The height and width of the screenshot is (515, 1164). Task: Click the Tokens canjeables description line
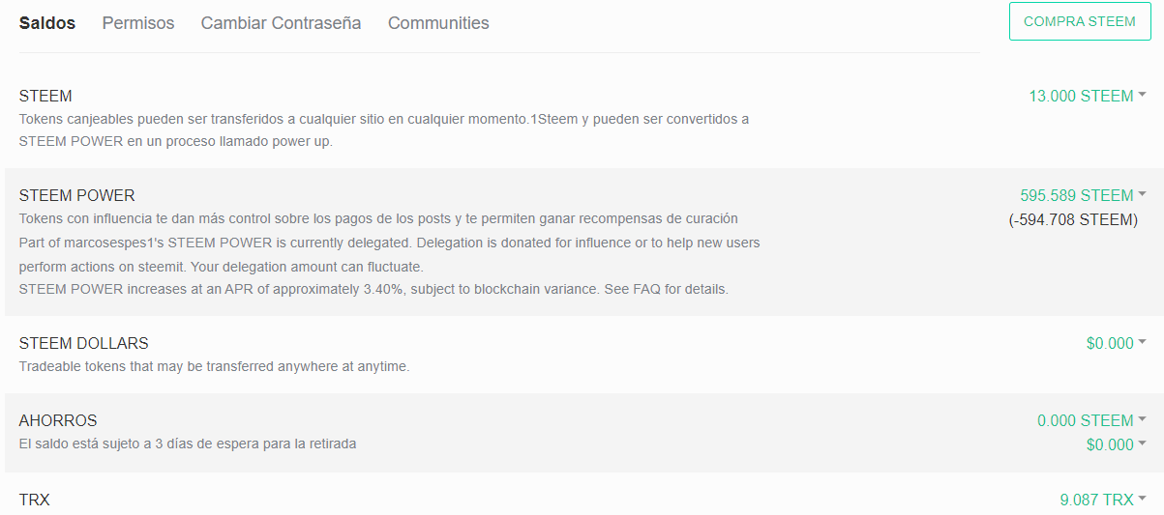[x=384, y=130]
